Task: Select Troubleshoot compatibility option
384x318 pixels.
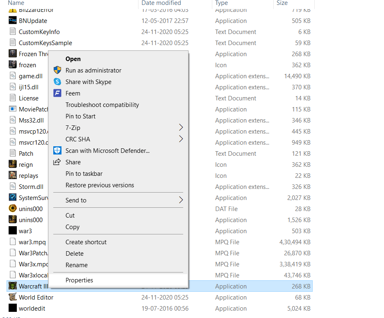Action: [102, 105]
